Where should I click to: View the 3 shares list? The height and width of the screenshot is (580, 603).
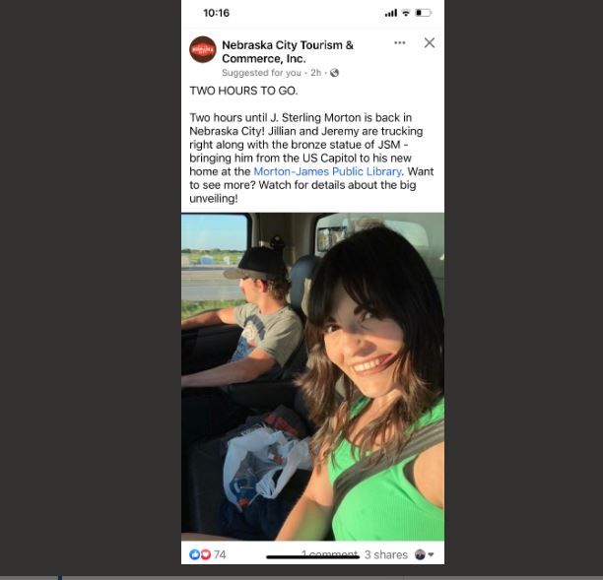point(385,554)
